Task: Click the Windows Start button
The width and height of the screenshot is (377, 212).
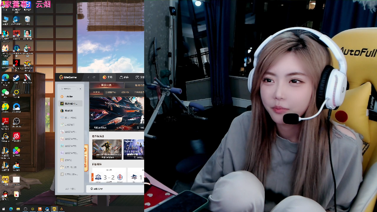Action: (x=3, y=209)
